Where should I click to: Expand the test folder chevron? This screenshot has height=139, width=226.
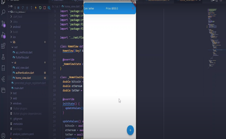pos(11,93)
